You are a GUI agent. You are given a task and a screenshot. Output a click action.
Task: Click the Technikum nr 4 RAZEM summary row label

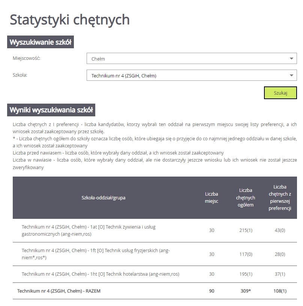pos(59,291)
